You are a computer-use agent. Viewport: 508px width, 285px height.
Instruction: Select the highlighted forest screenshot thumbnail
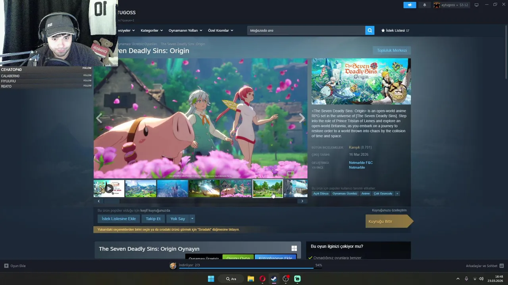267,188
